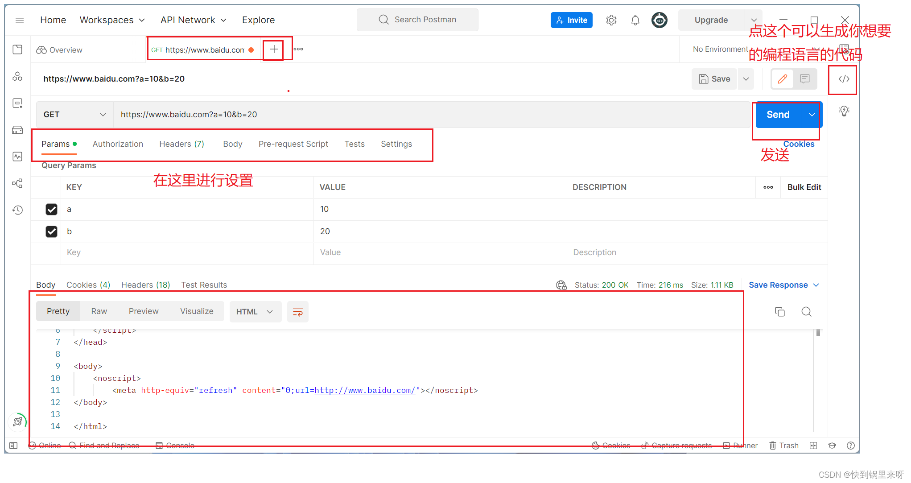
Task: Click Bulk Edit
Action: coord(804,187)
